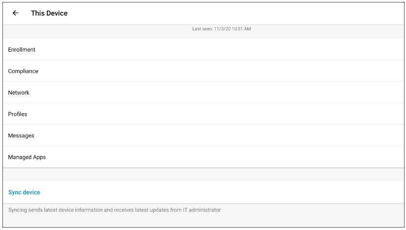Click the syncing description text
406x230 pixels.
click(114, 210)
